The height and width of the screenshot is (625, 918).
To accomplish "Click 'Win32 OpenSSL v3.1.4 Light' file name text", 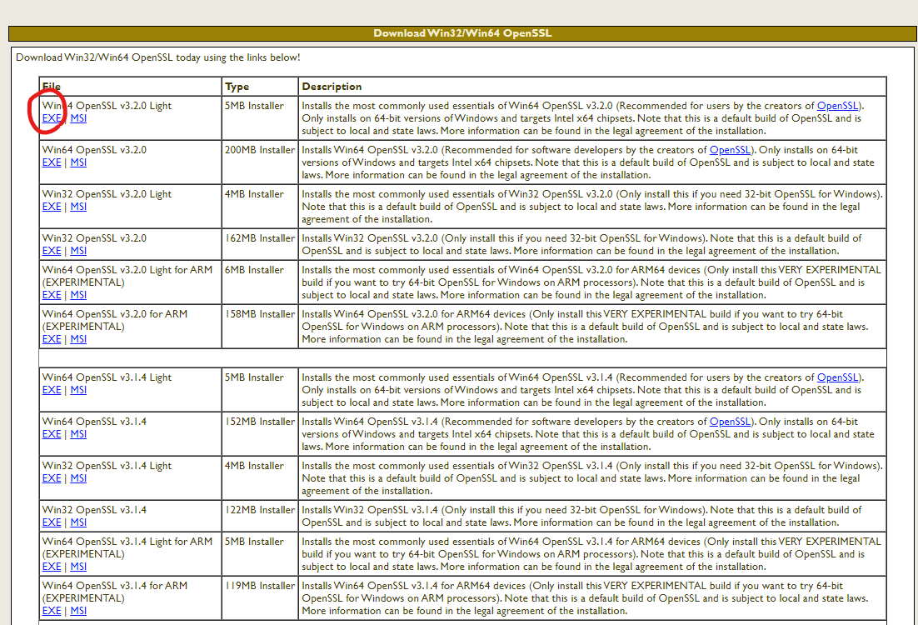I will (107, 467).
